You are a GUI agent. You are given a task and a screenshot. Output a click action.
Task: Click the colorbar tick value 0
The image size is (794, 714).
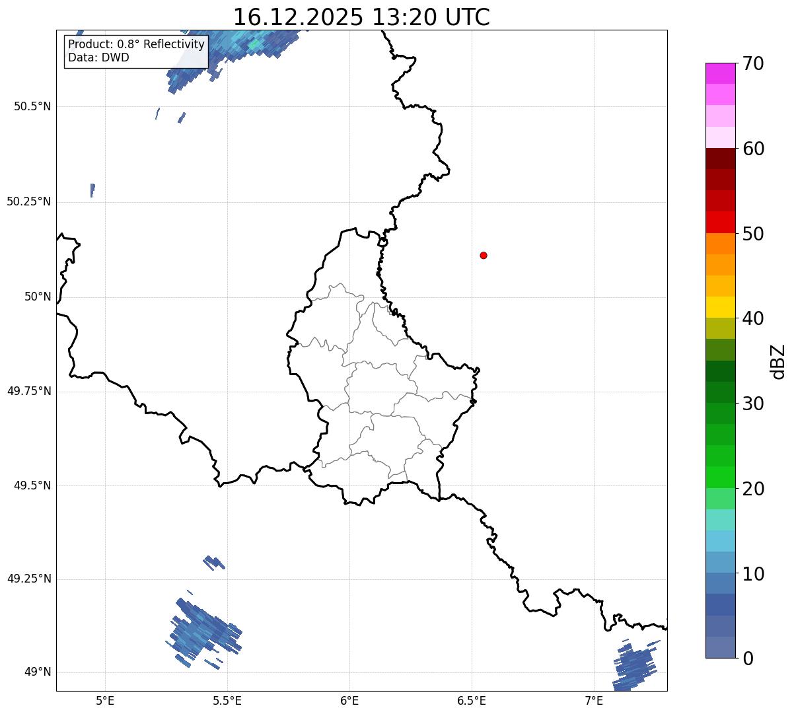coord(748,659)
